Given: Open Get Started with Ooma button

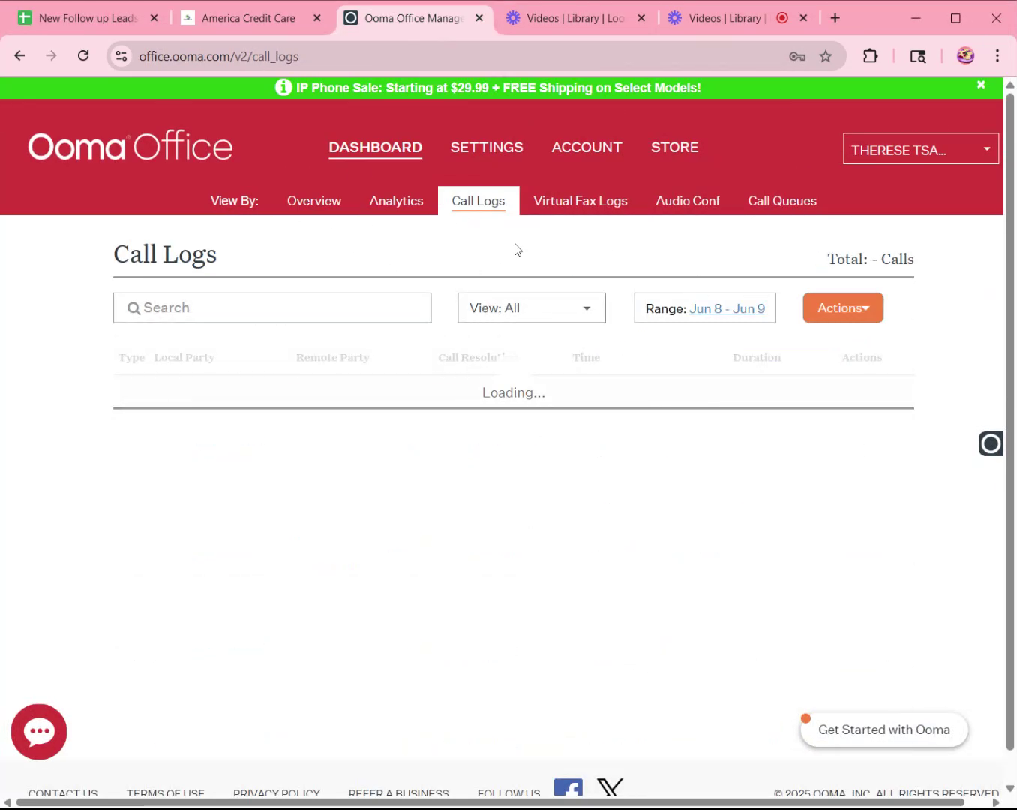Looking at the screenshot, I should 884,730.
